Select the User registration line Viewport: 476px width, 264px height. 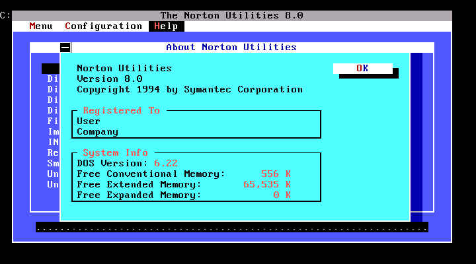(89, 121)
